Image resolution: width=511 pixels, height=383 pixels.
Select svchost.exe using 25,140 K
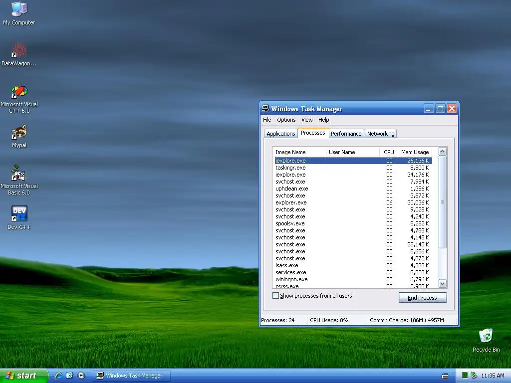click(x=353, y=244)
